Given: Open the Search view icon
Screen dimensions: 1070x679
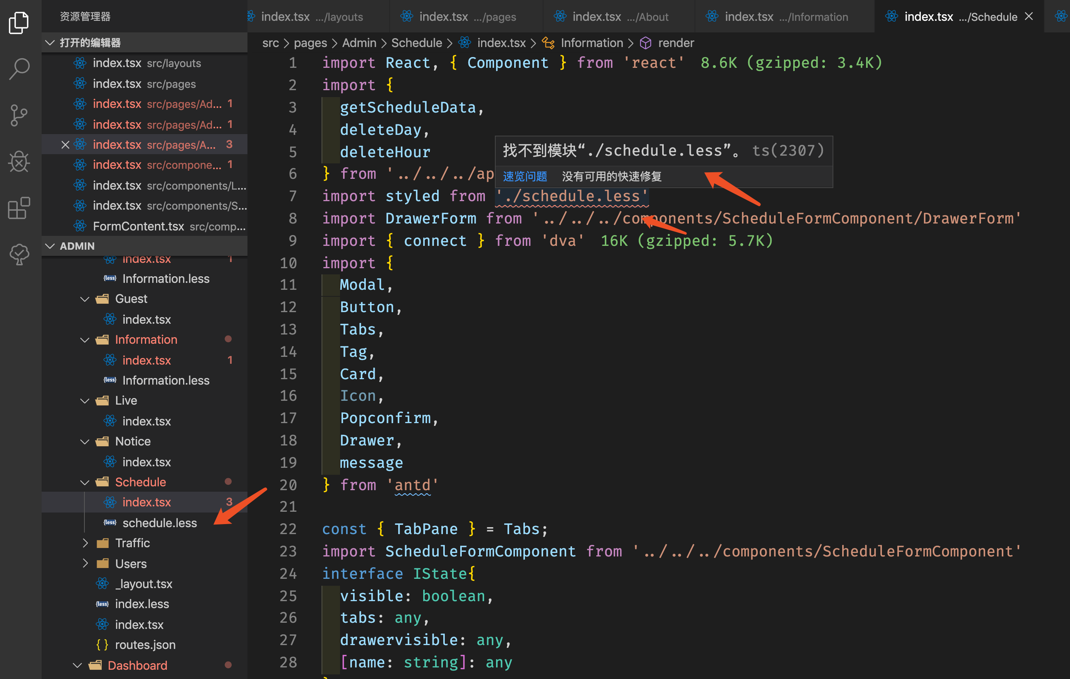Looking at the screenshot, I should (x=19, y=69).
